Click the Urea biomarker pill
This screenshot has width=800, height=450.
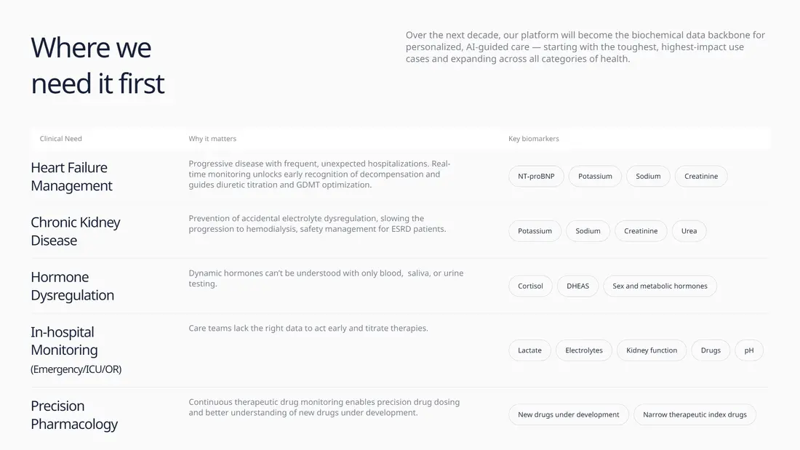click(x=689, y=231)
